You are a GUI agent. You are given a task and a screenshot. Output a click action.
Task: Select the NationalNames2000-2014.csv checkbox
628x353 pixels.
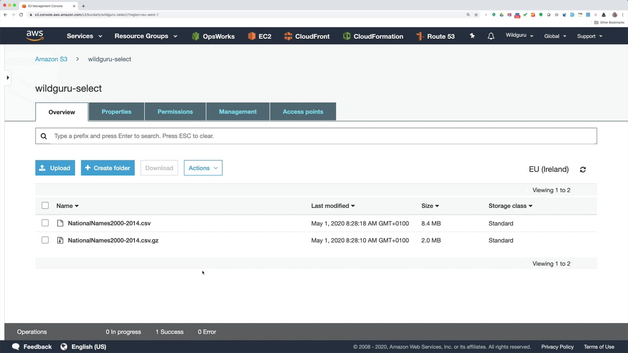(x=45, y=223)
